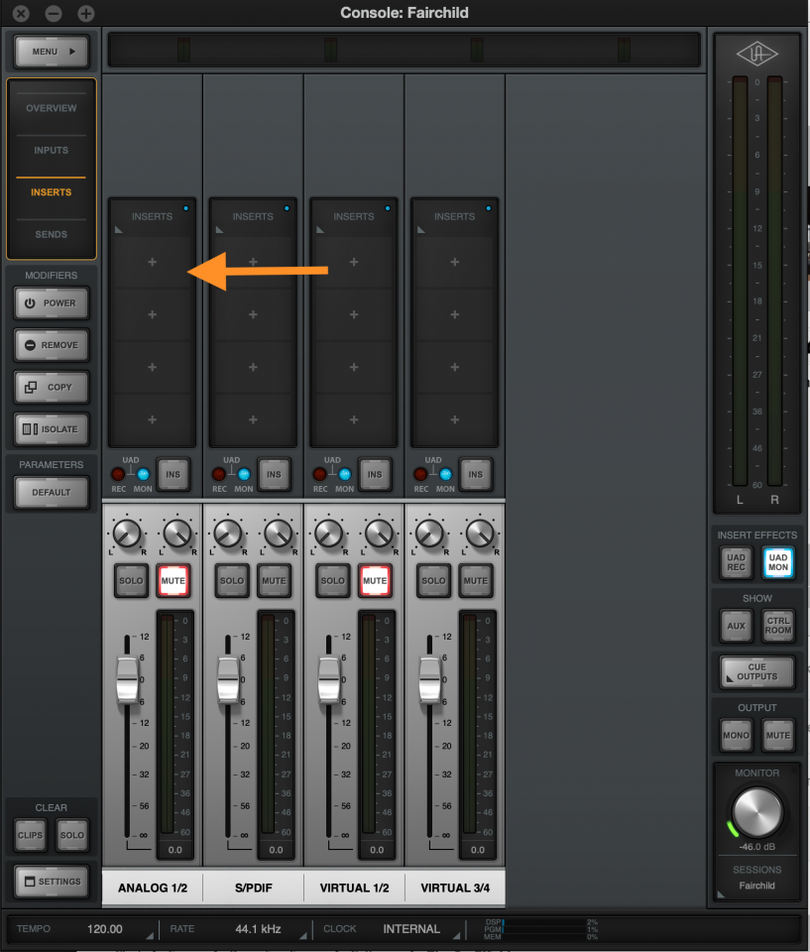Viewport: 810px width, 952px height.
Task: Show the CTRL ROOM panel
Action: coord(778,626)
